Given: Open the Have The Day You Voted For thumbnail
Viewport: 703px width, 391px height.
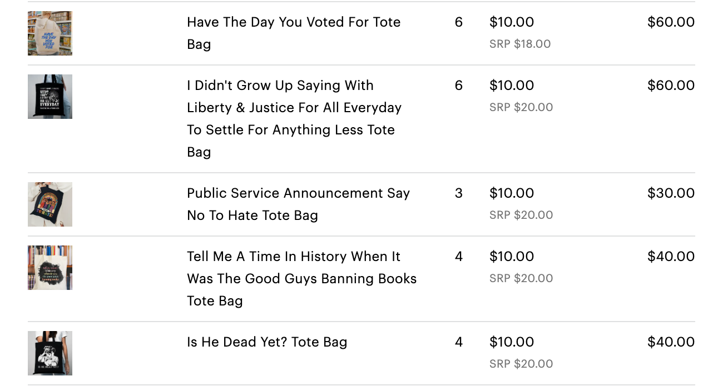Looking at the screenshot, I should pos(50,33).
